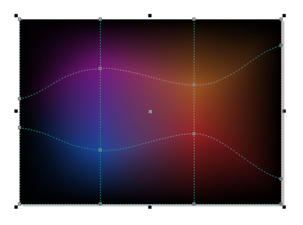Screen dimensions: 303x225
Task: Click the top-right black selection handle
Action: pos(284,16)
